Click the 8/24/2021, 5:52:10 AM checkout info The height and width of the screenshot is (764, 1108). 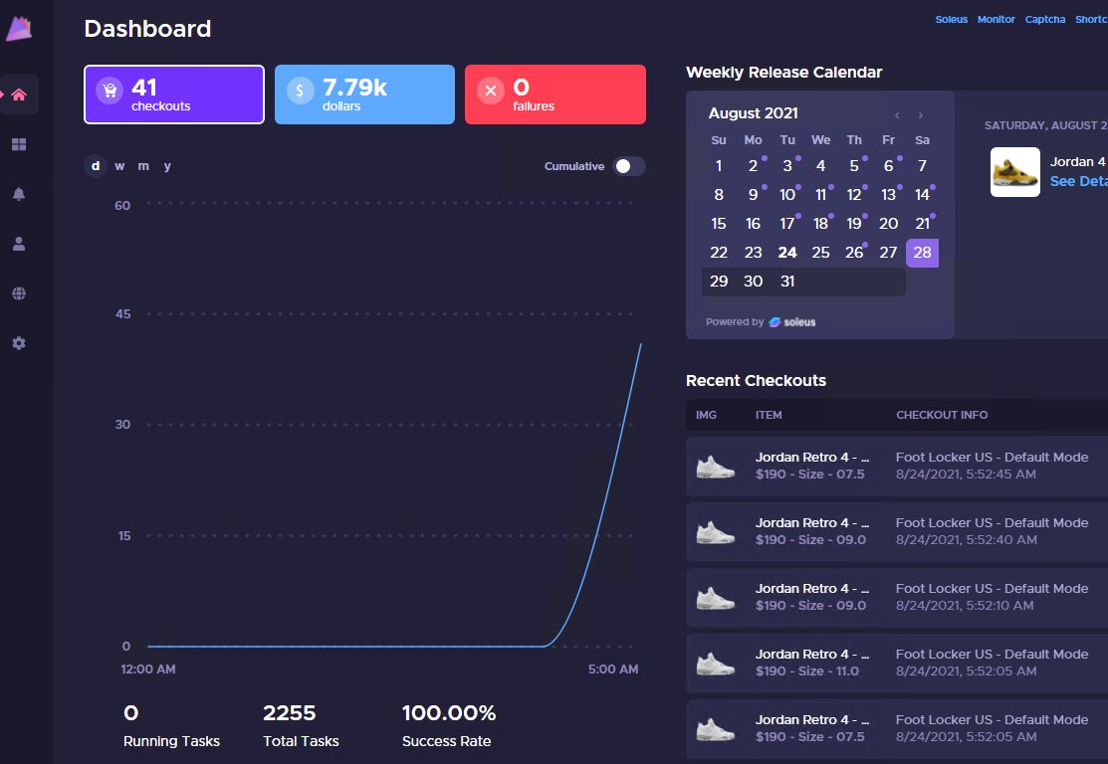pyautogui.click(x=965, y=605)
